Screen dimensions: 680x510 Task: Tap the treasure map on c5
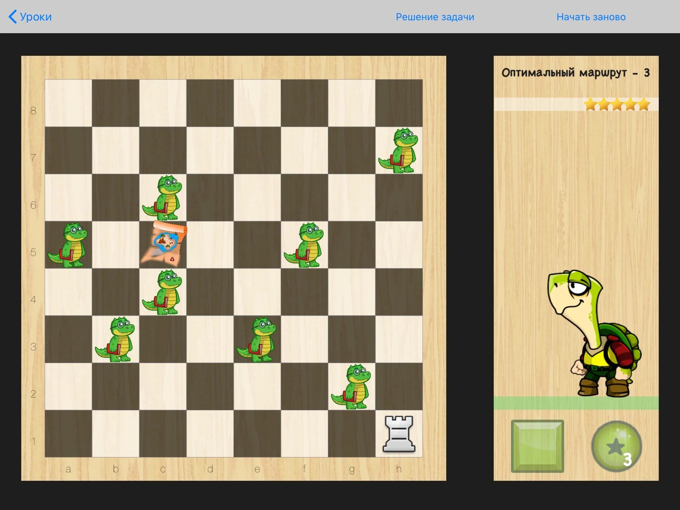[x=163, y=244]
